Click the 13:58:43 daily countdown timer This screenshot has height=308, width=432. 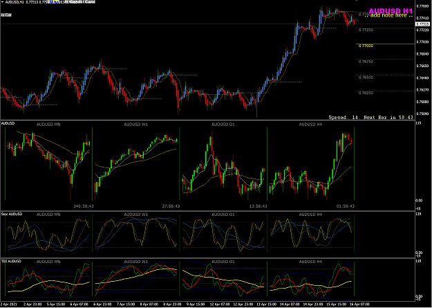click(258, 206)
